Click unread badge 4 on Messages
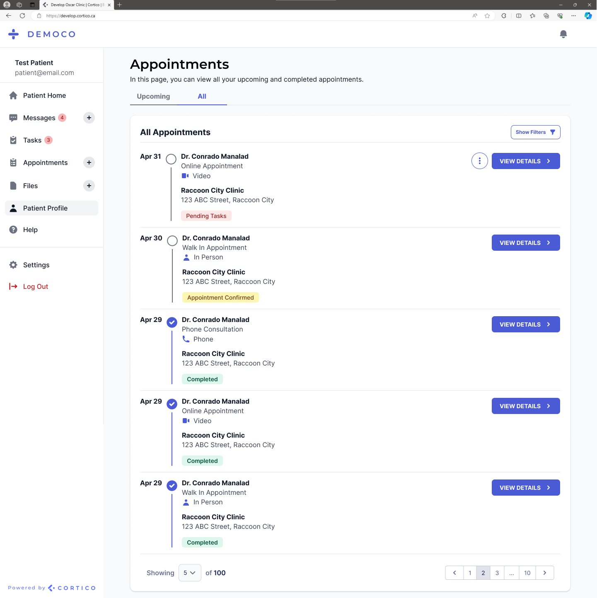 pyautogui.click(x=62, y=118)
